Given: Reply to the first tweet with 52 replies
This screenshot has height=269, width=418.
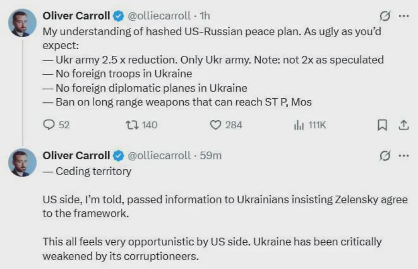Looking at the screenshot, I should 49,125.
